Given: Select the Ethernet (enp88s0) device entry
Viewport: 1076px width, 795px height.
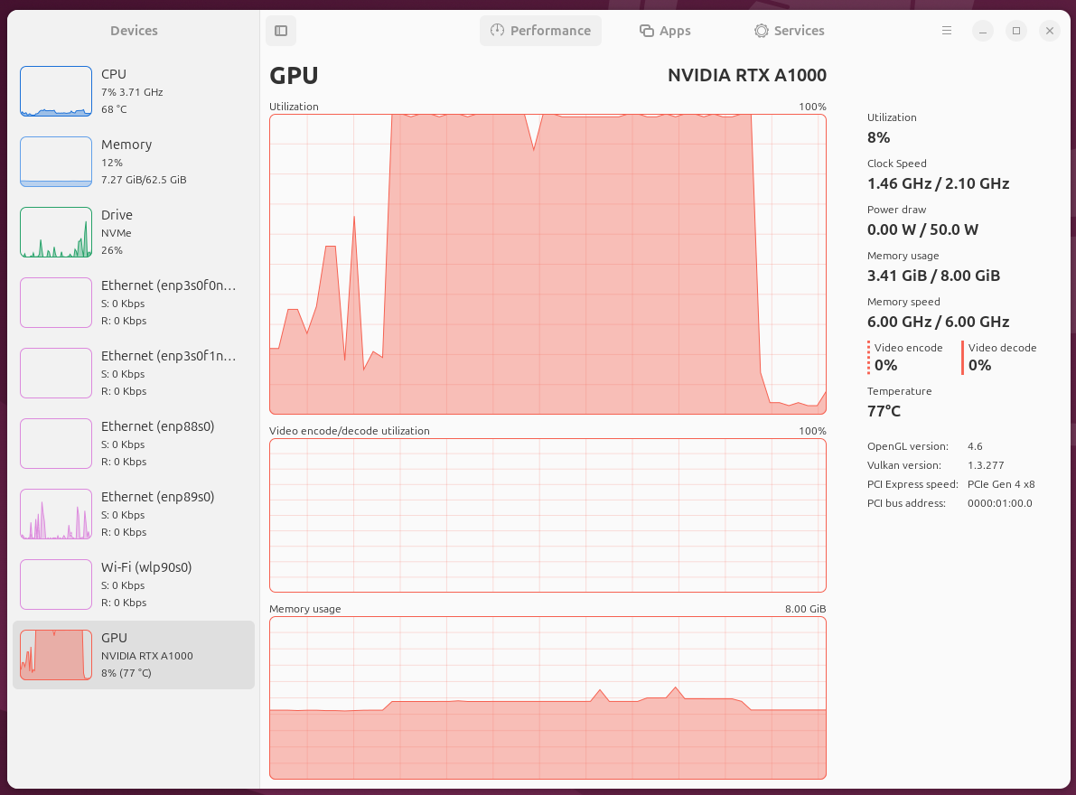Looking at the screenshot, I should point(134,443).
